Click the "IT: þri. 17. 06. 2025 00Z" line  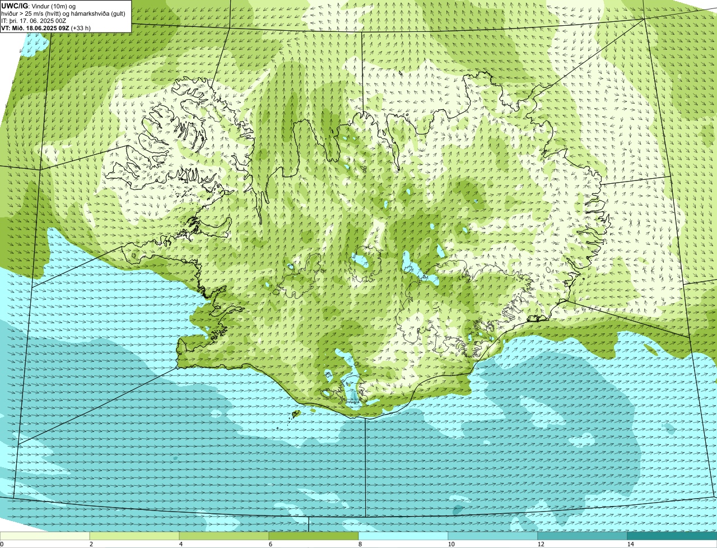click(34, 21)
